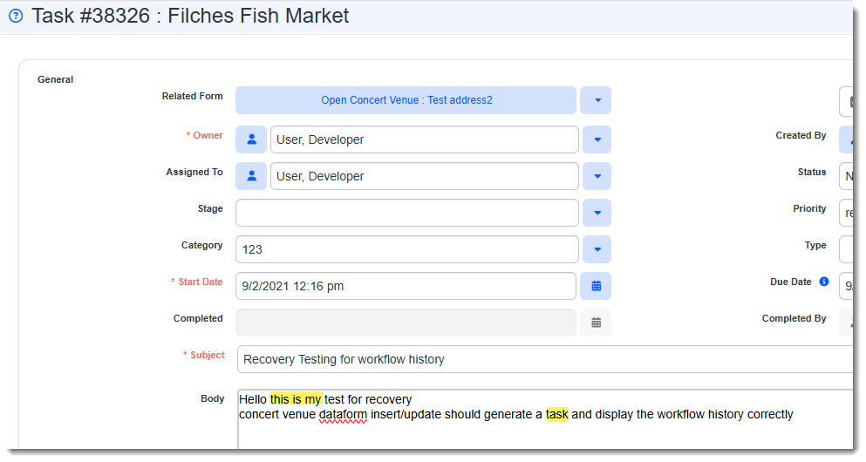This screenshot has height=462, width=866.
Task: Open the Owner dropdown list
Action: (x=597, y=139)
